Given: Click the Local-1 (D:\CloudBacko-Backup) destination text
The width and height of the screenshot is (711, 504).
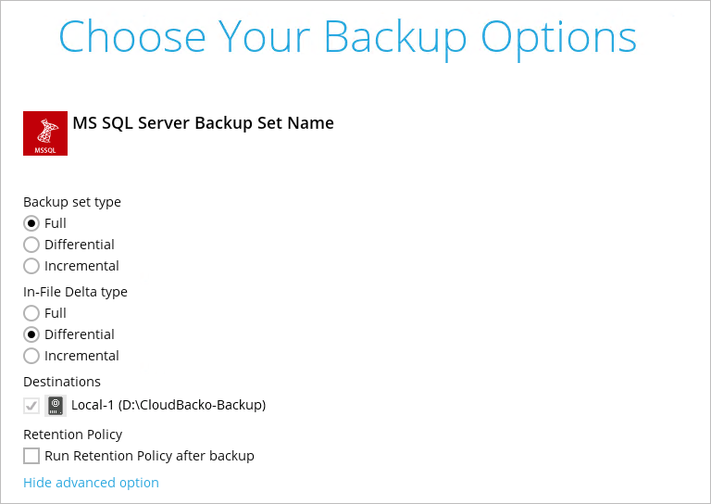Looking at the screenshot, I should pos(168,405).
